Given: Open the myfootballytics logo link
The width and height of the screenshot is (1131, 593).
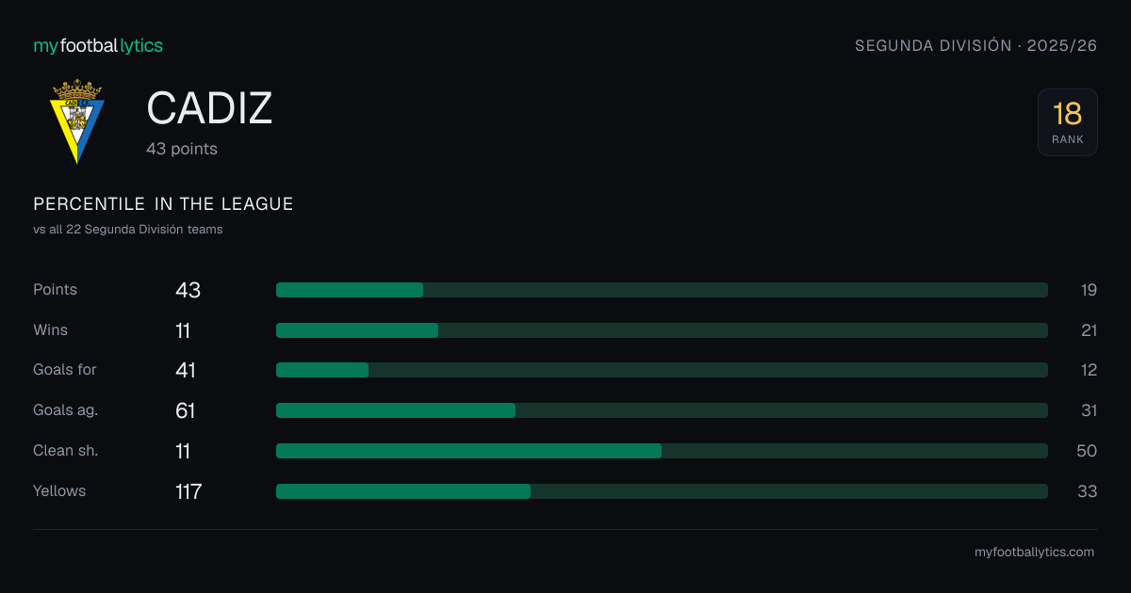Looking at the screenshot, I should 98,45.
